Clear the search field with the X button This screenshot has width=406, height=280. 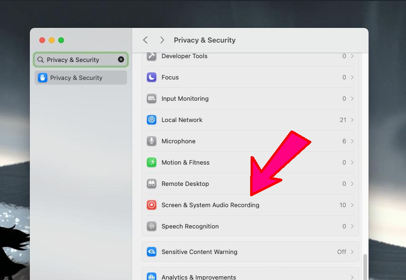(x=121, y=60)
